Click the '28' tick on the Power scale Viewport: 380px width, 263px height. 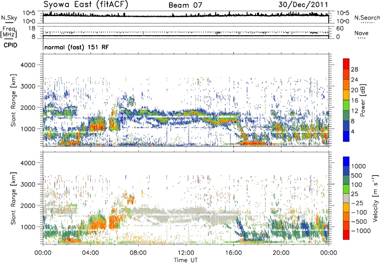354,69
